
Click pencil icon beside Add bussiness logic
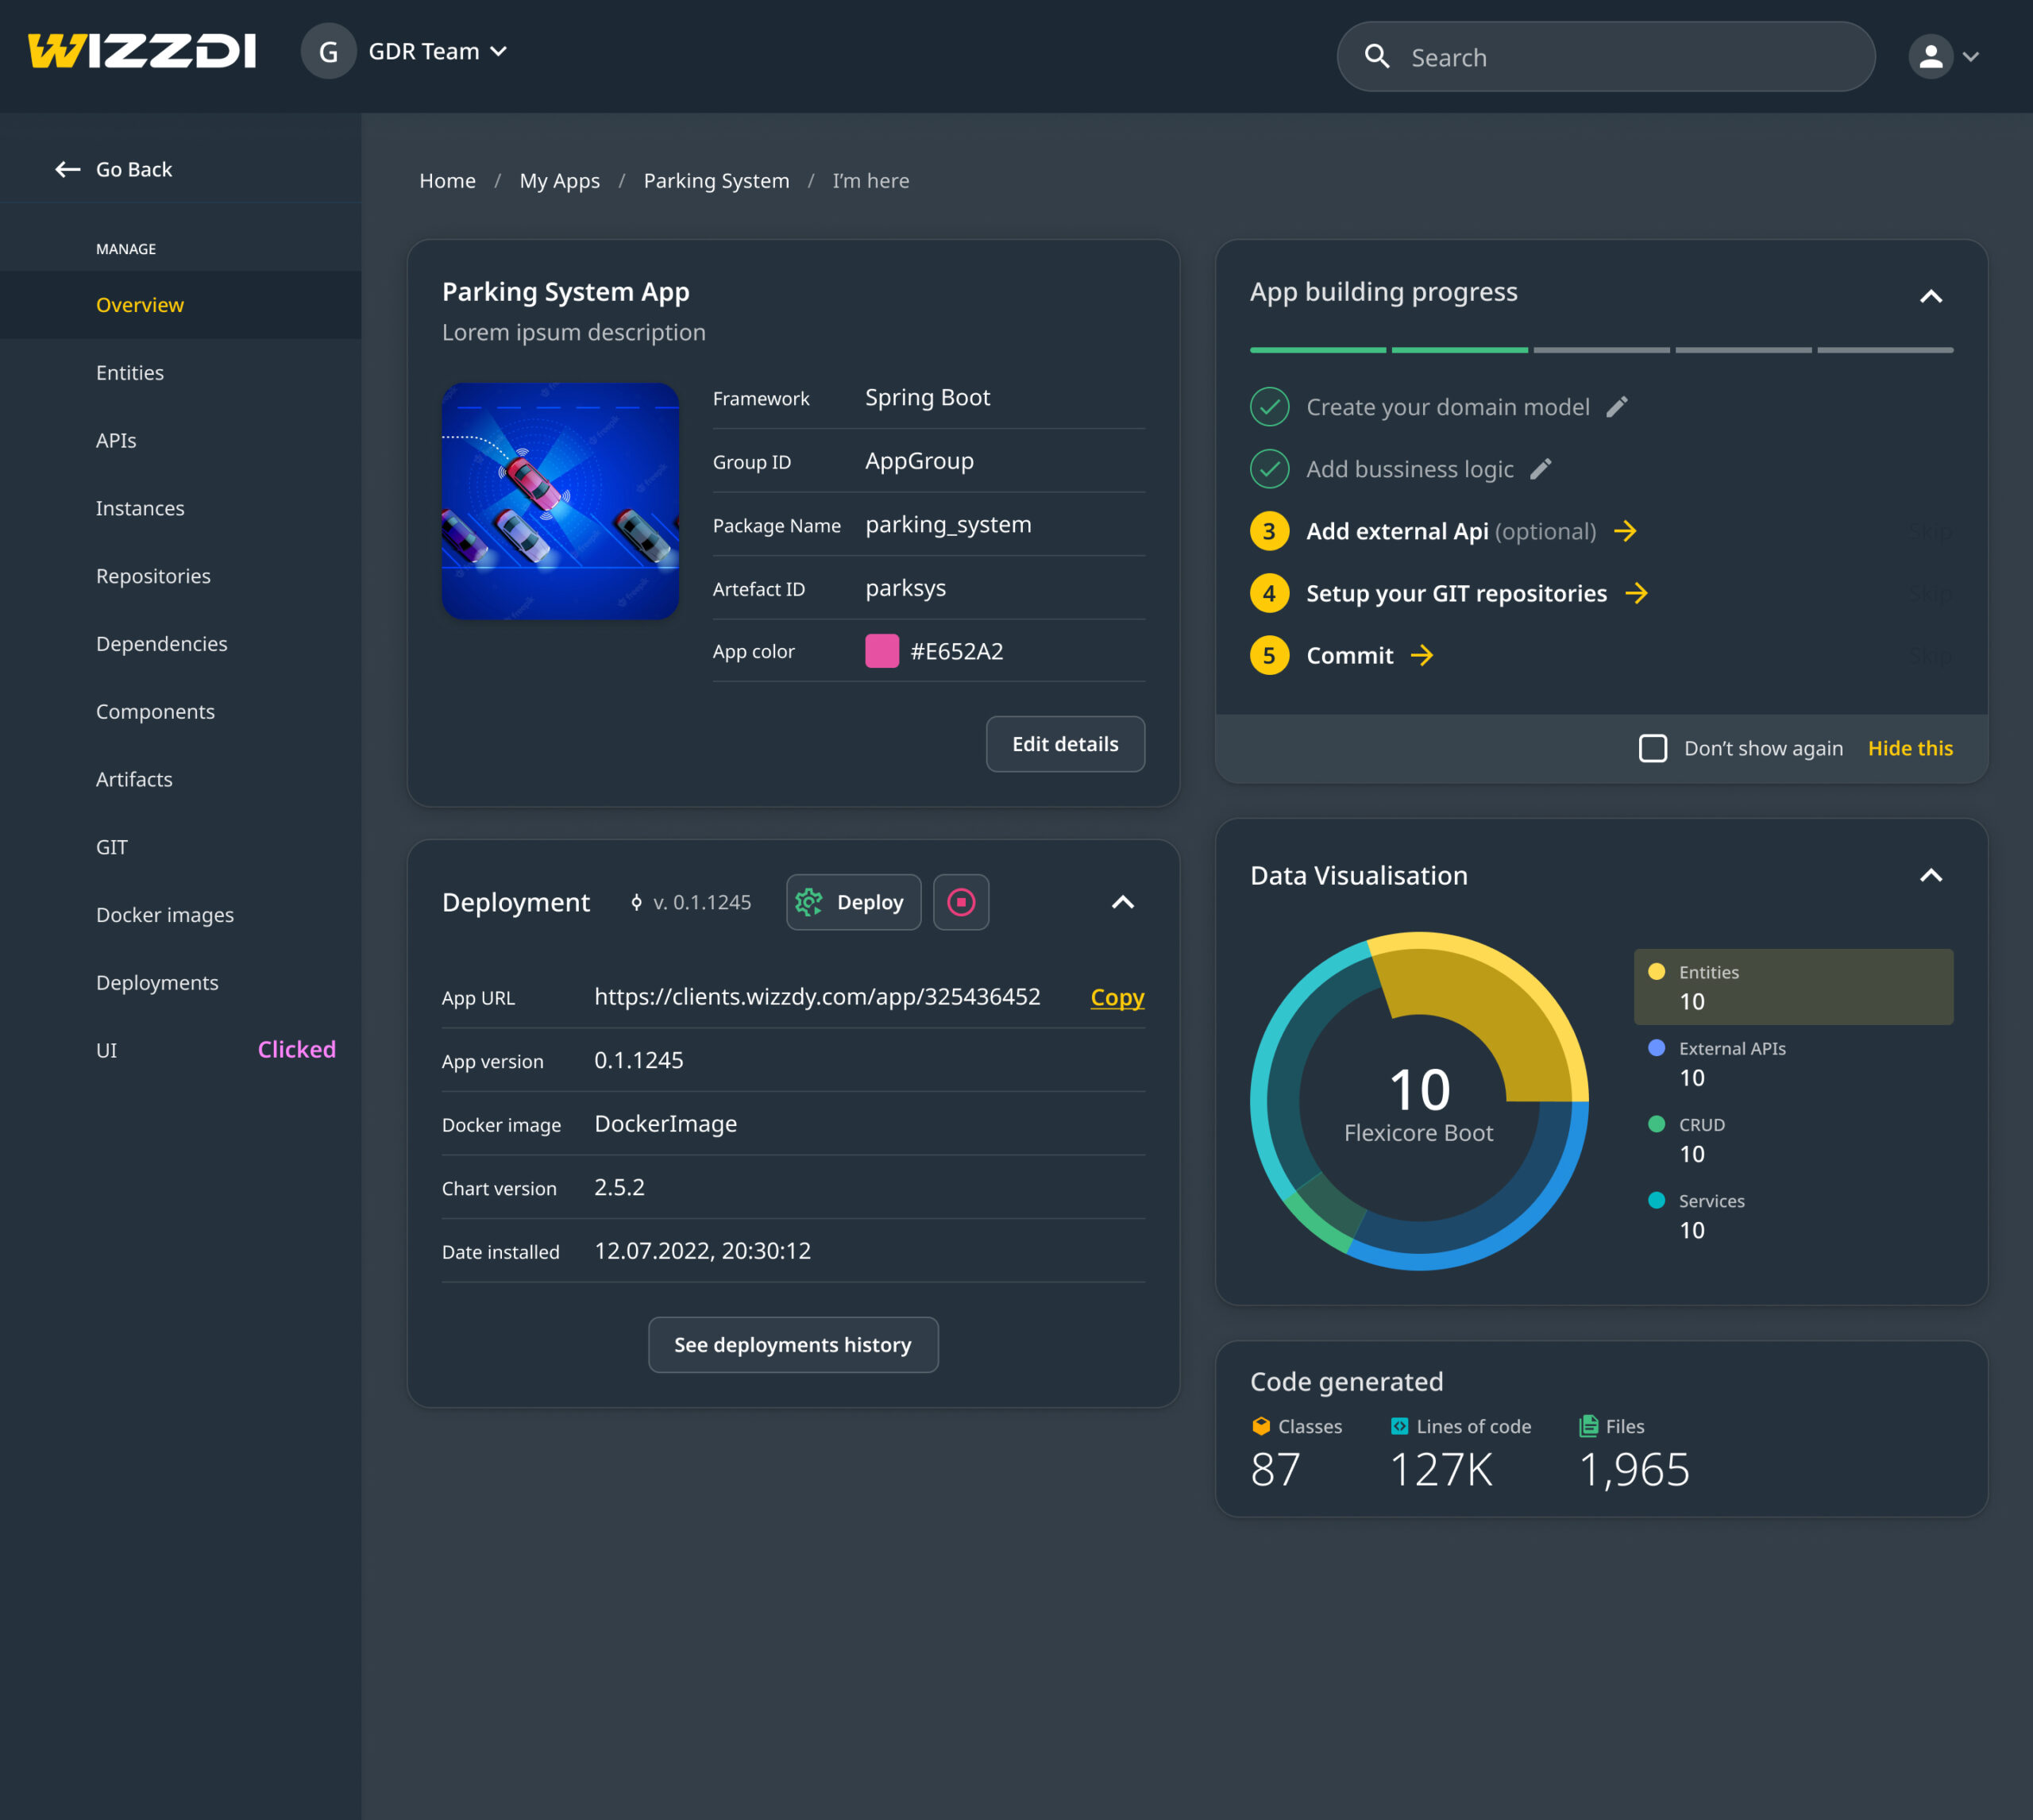pyautogui.click(x=1540, y=469)
